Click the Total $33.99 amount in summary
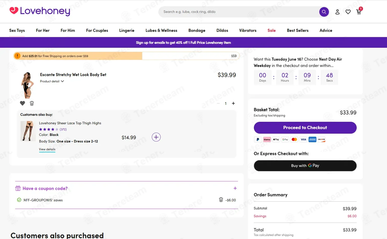This screenshot has height=239, width=387. pos(350,230)
